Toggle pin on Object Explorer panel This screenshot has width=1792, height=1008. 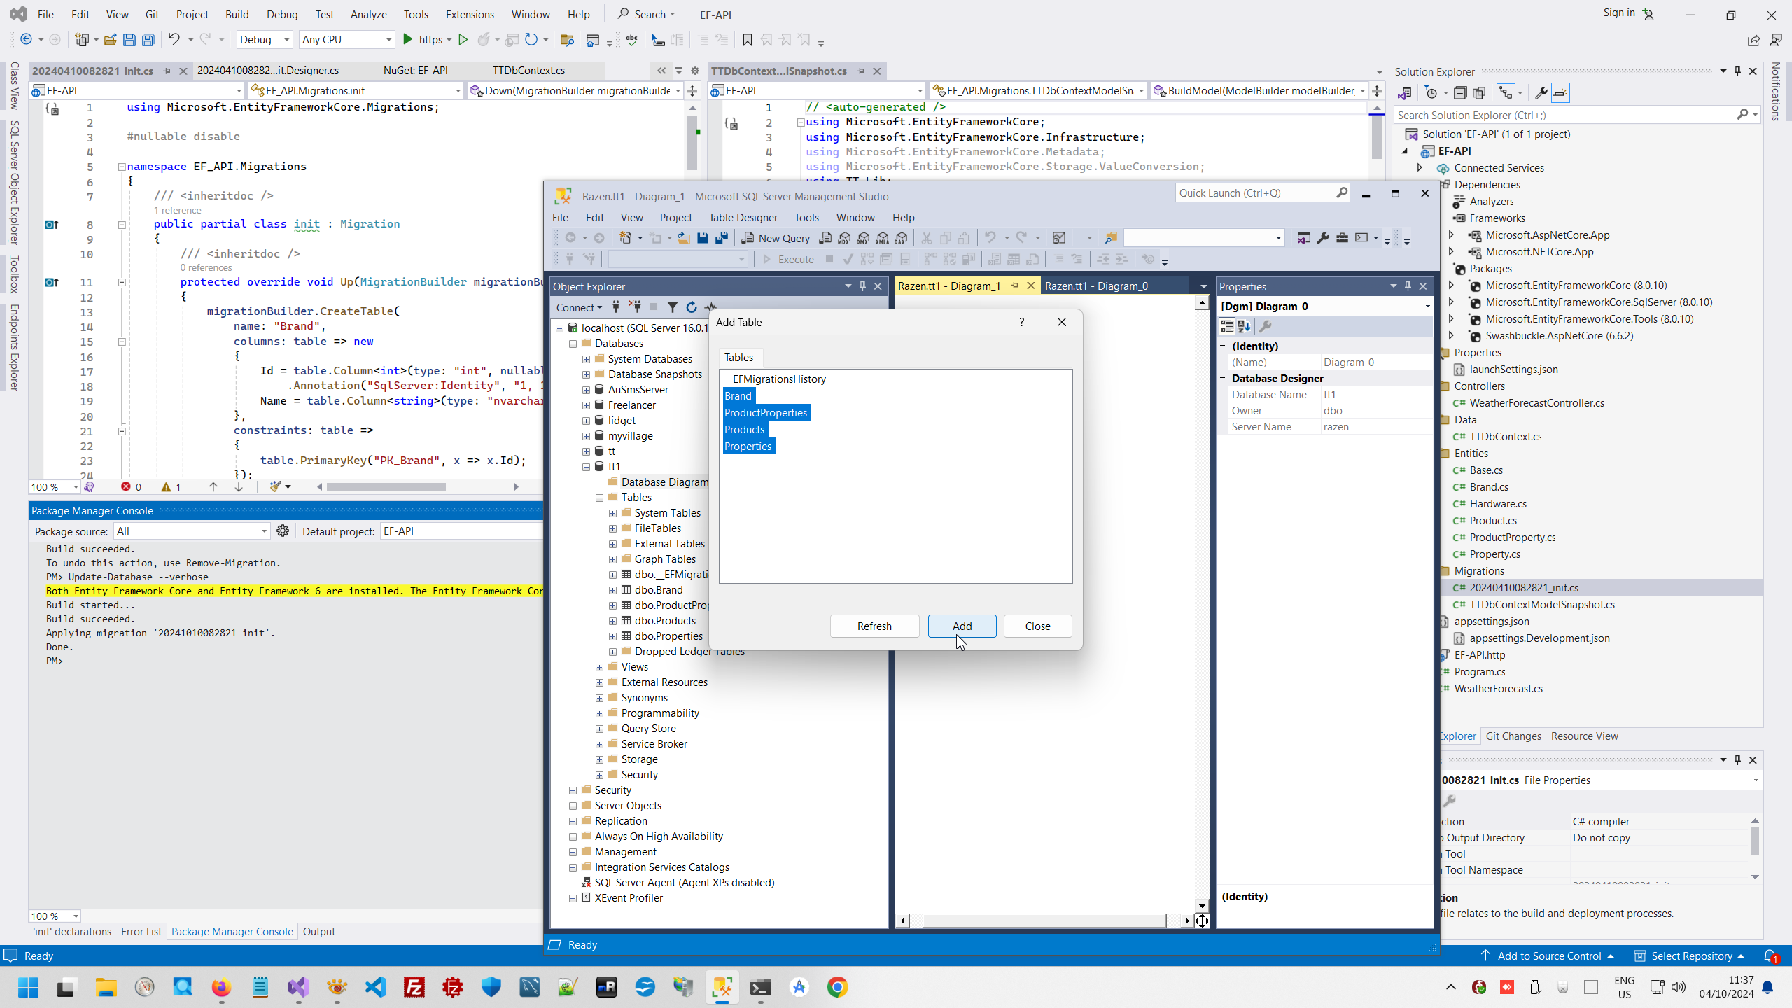pos(862,286)
